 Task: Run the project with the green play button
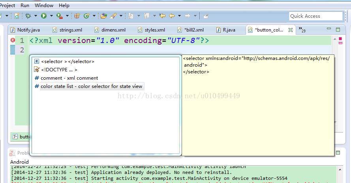44,16
